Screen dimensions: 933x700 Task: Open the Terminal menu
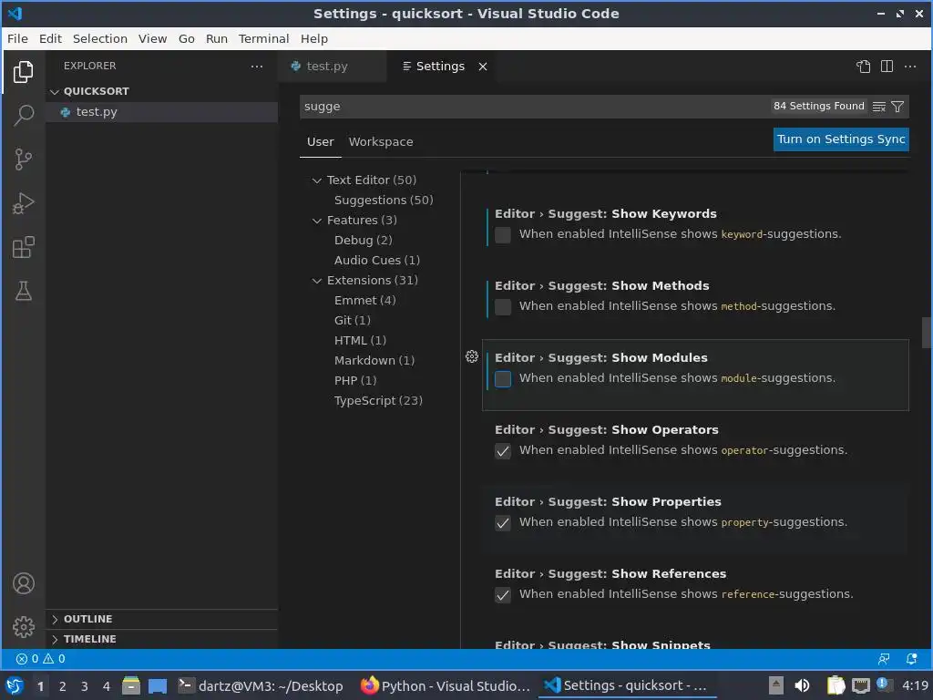pos(263,38)
